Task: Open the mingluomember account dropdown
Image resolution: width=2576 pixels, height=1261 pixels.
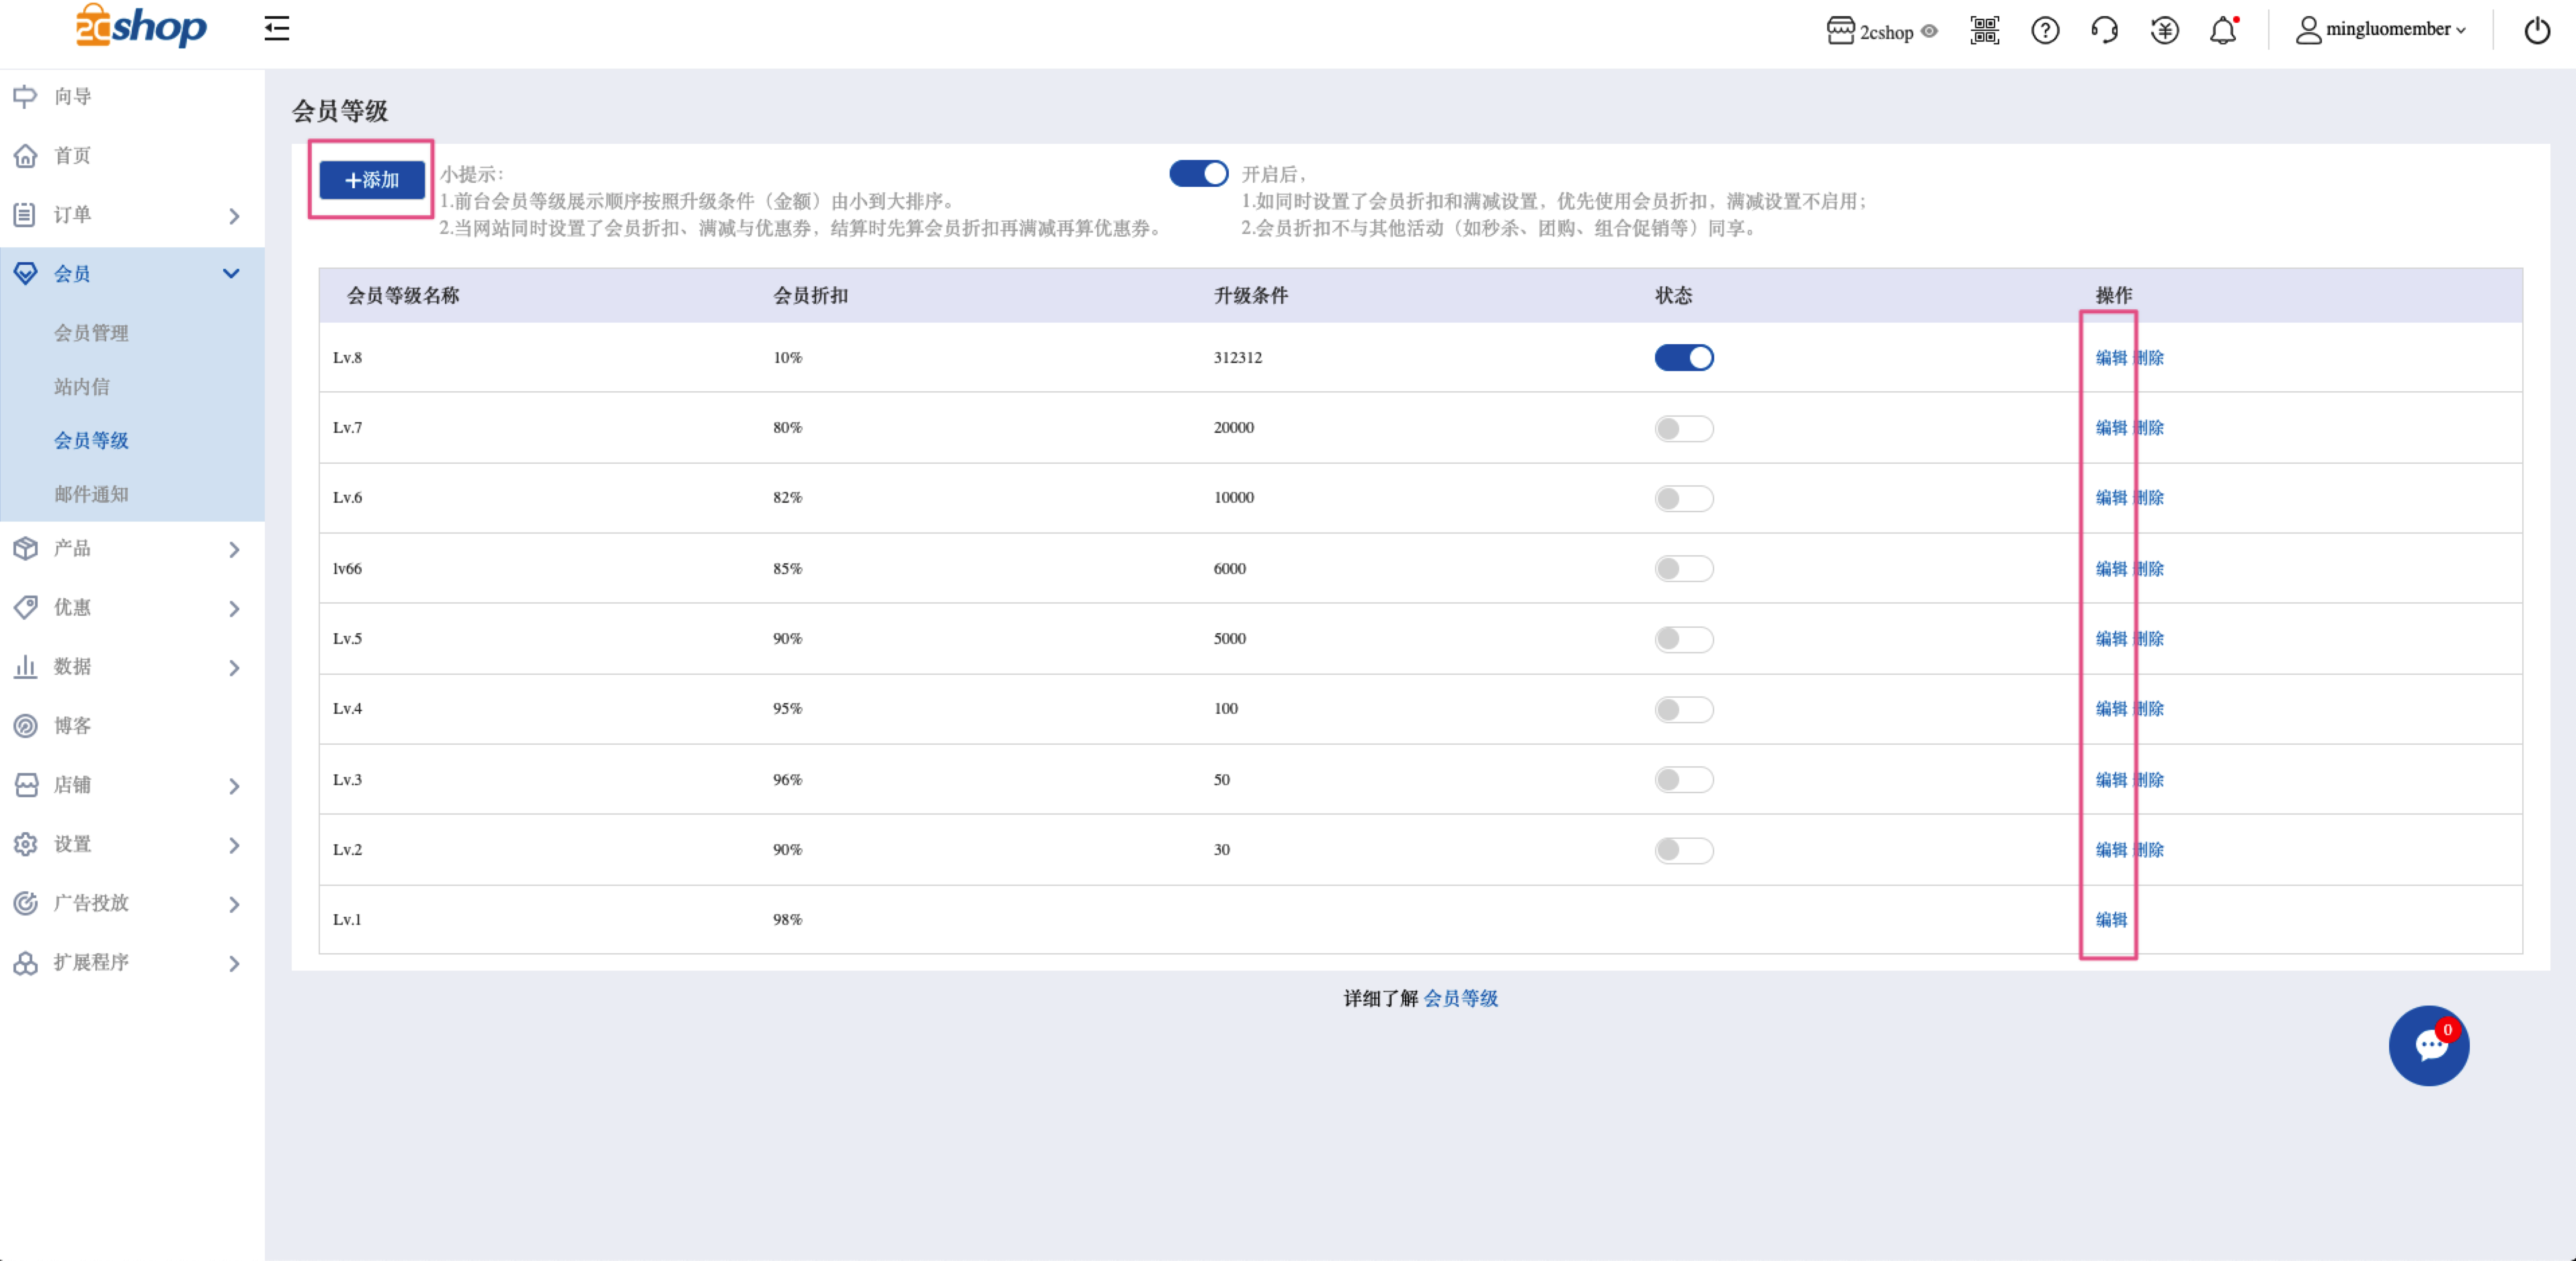Action: pyautogui.click(x=2381, y=30)
